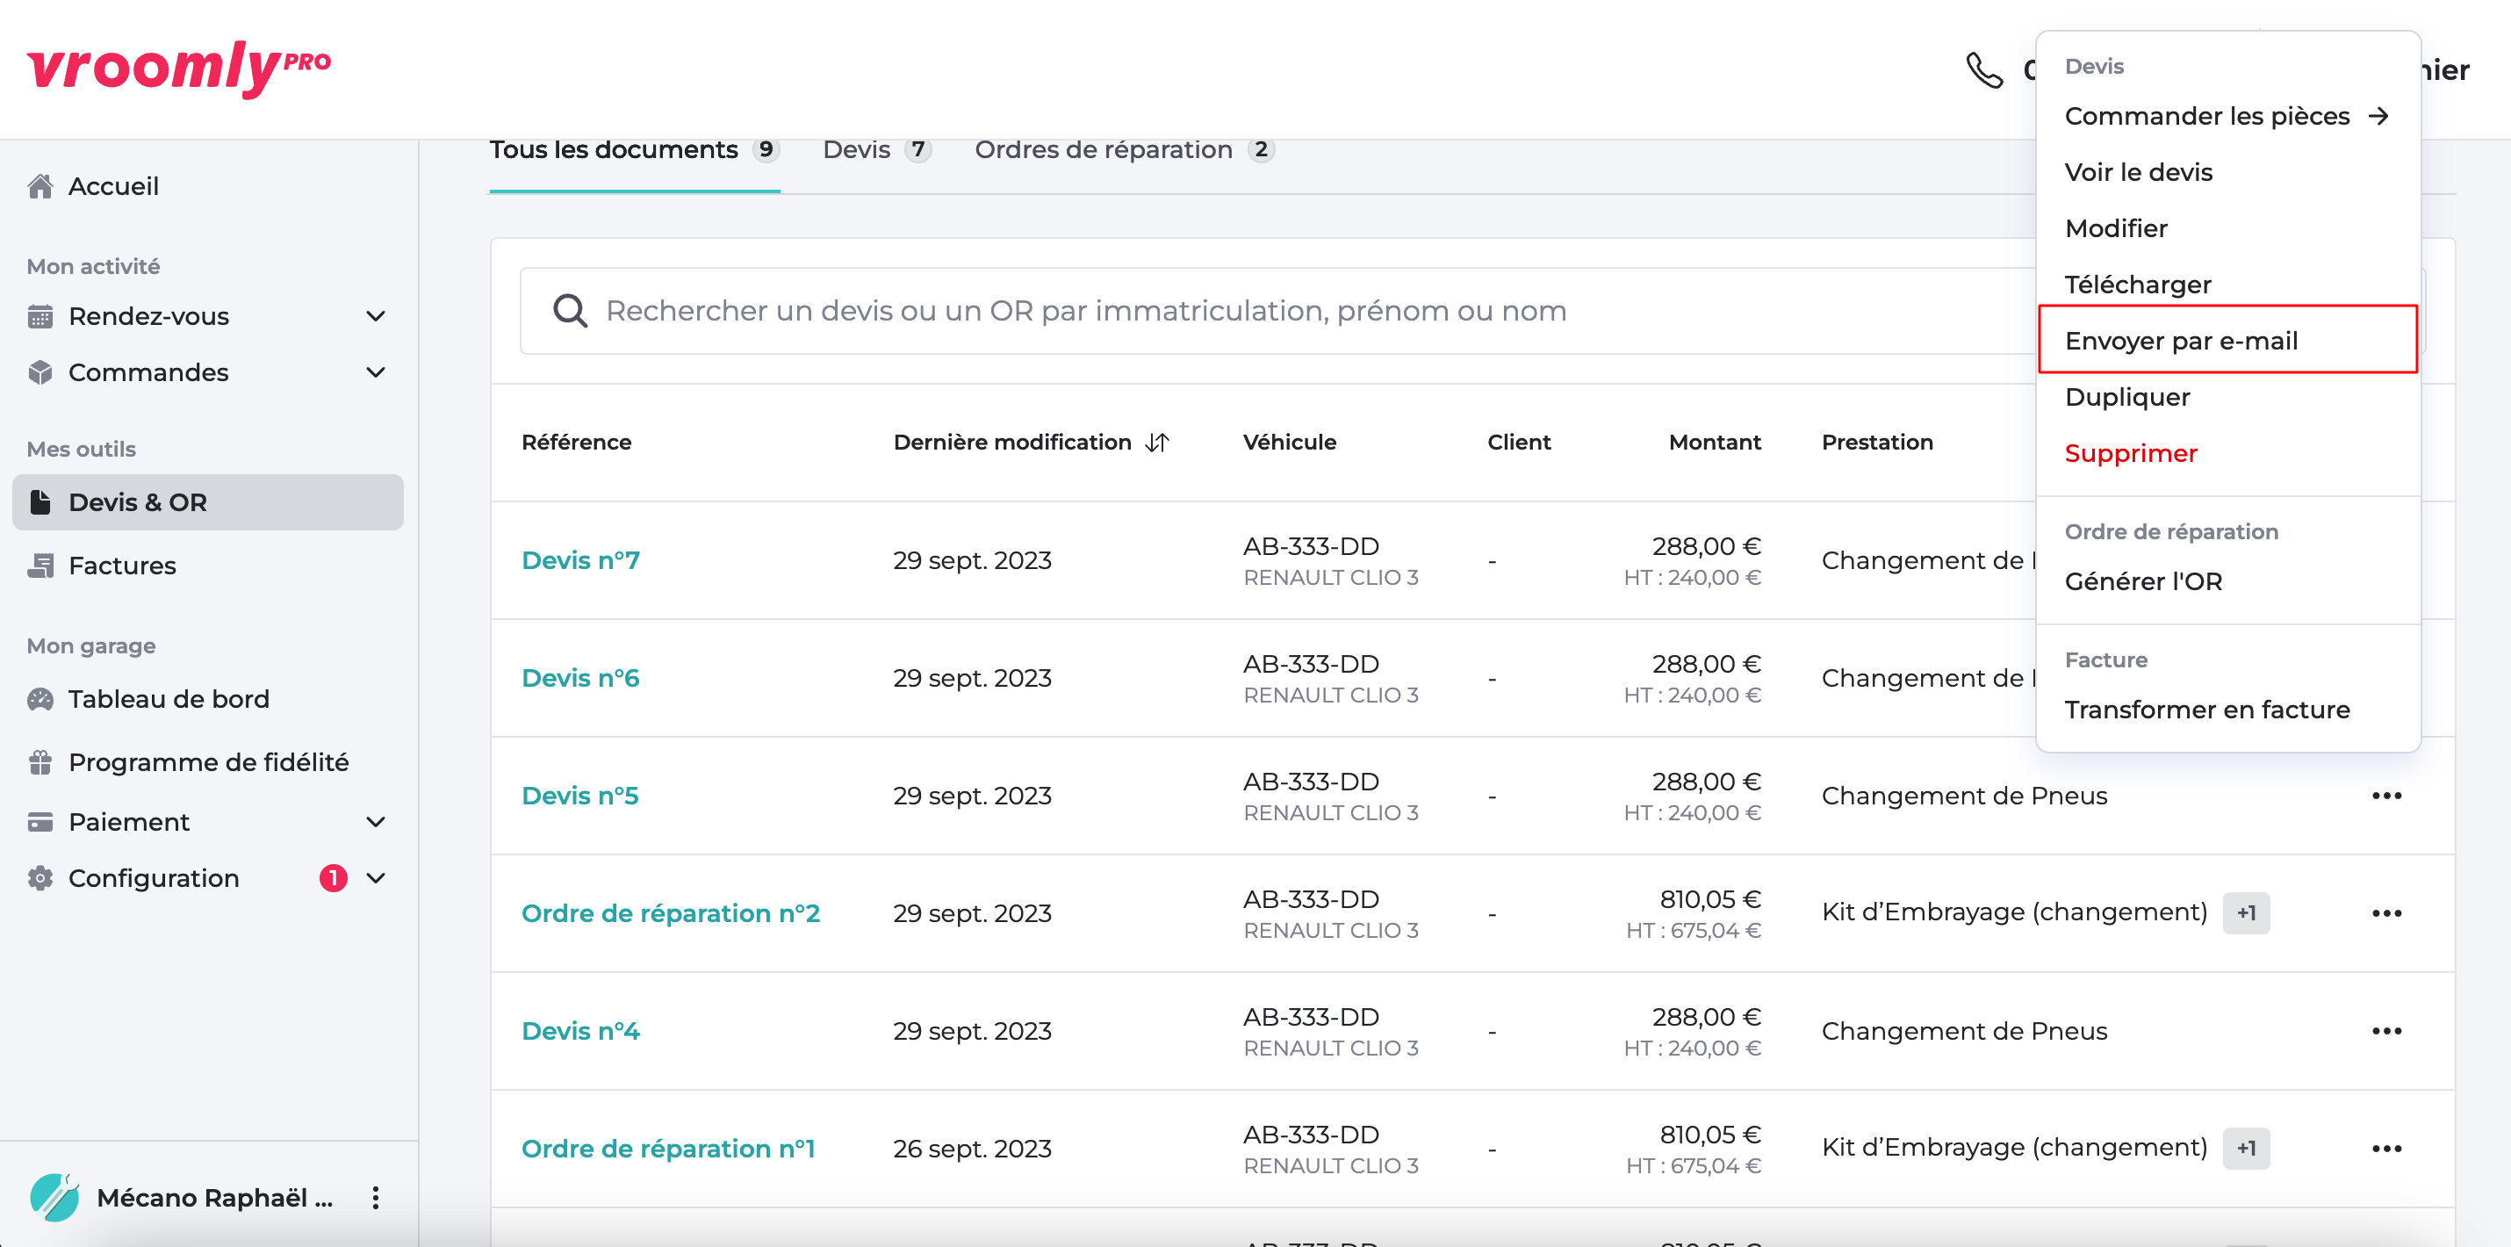Image resolution: width=2511 pixels, height=1247 pixels.
Task: Click 810,05 € in Ordre de réparation n°2 row
Action: (x=1709, y=899)
